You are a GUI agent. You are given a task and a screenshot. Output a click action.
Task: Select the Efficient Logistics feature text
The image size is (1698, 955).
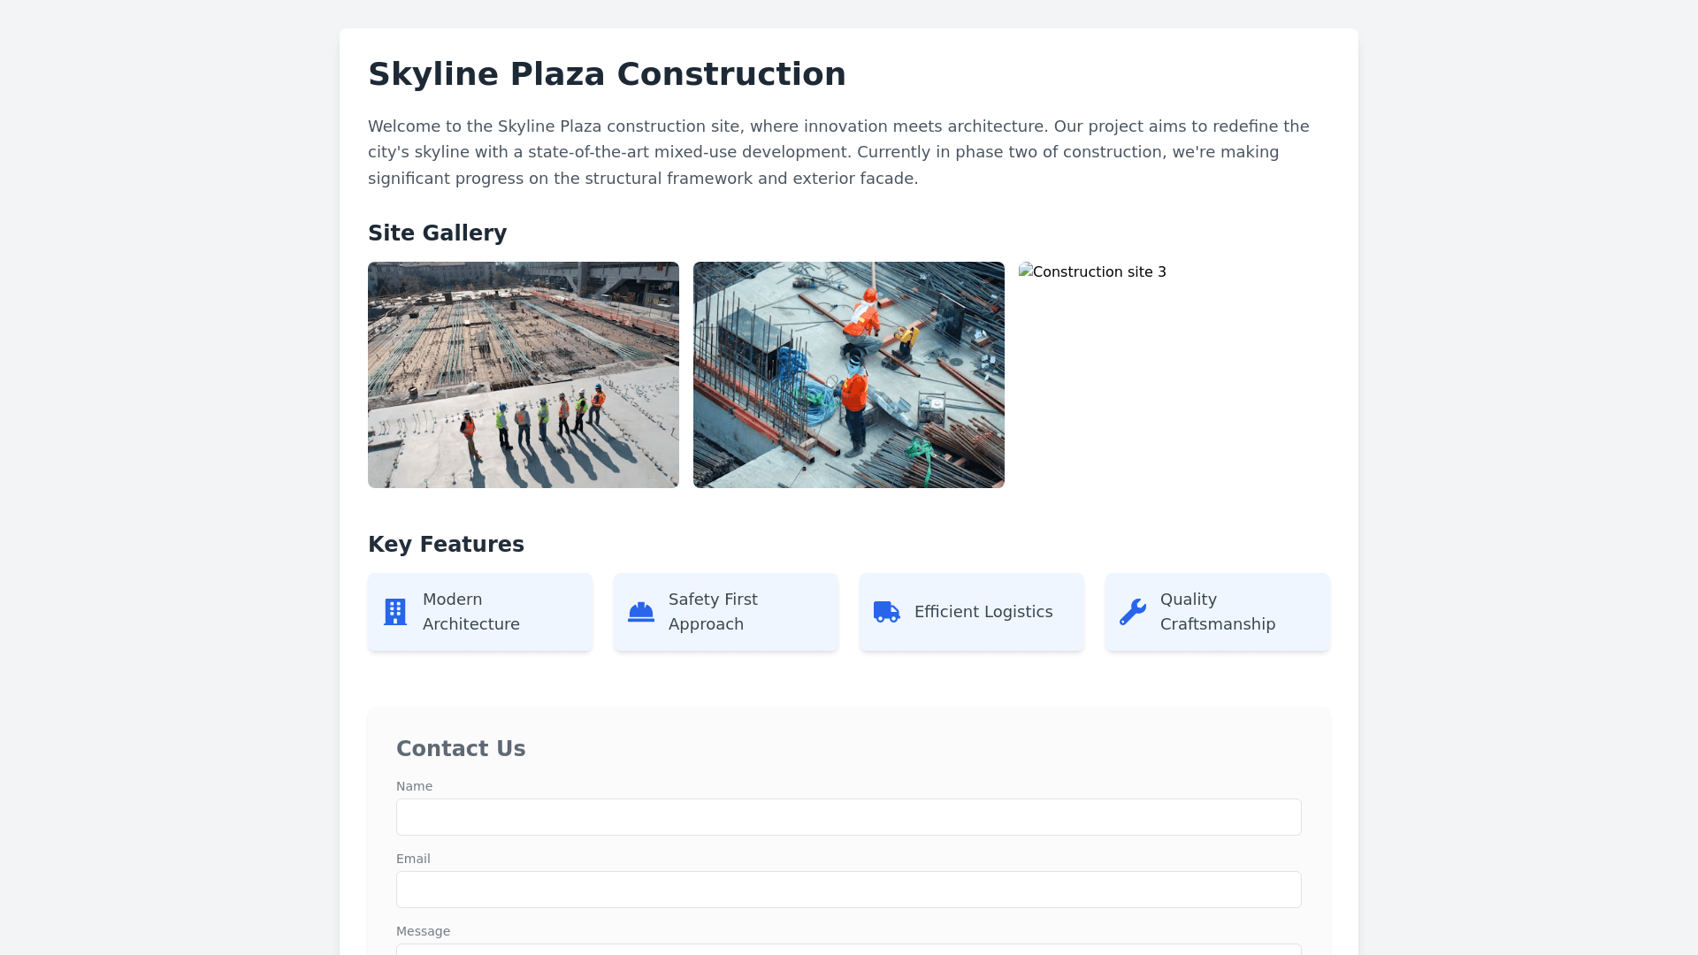click(x=983, y=612)
